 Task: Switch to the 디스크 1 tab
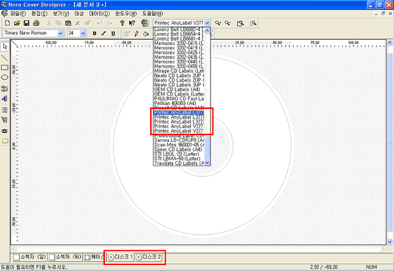(121, 257)
